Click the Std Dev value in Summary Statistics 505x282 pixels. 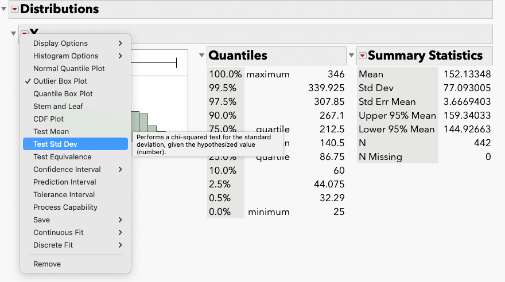pyautogui.click(x=467, y=88)
